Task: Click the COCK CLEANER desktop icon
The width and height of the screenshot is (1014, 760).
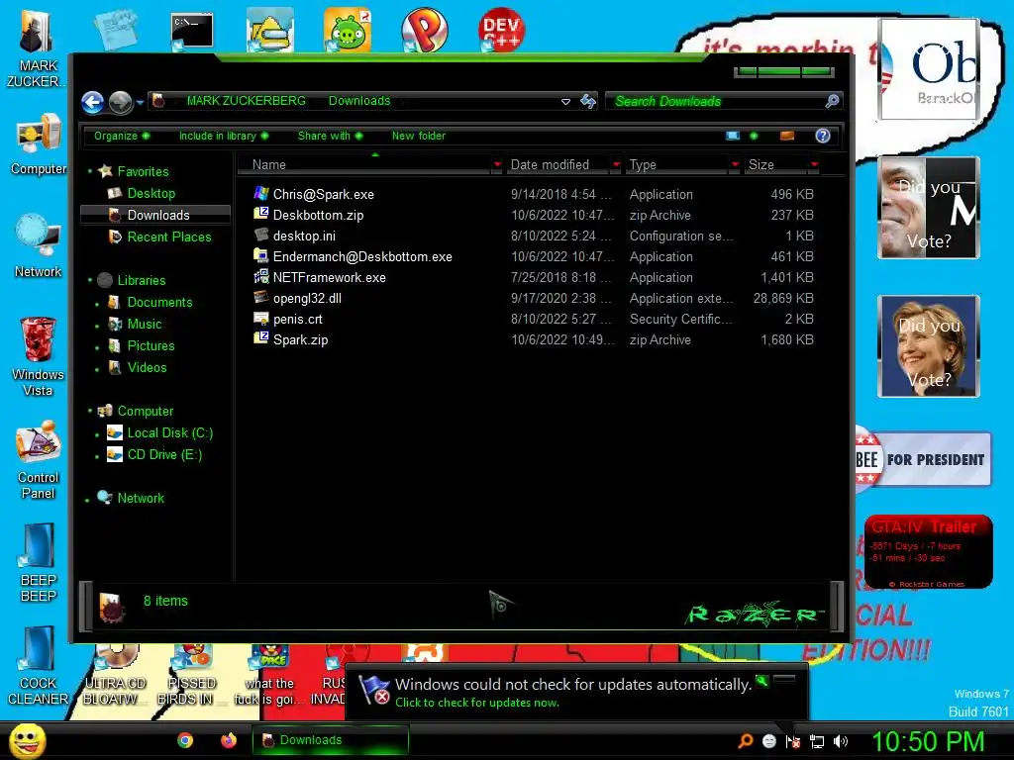Action: coord(38,665)
